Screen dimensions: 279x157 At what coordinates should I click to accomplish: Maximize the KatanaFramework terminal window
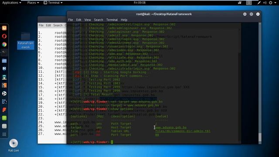251,14
